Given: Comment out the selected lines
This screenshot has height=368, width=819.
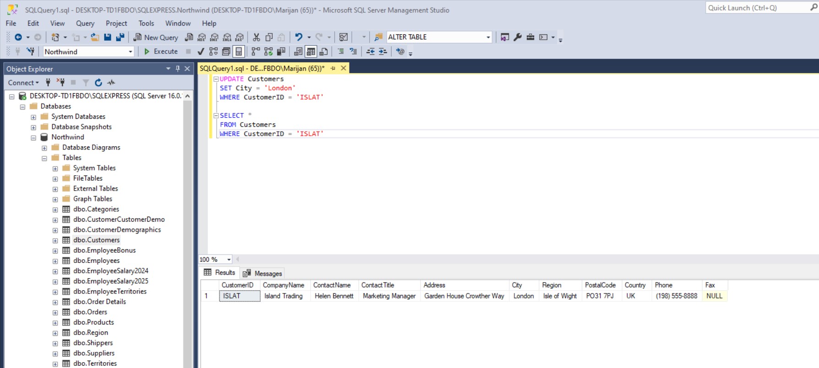Looking at the screenshot, I should click(341, 52).
